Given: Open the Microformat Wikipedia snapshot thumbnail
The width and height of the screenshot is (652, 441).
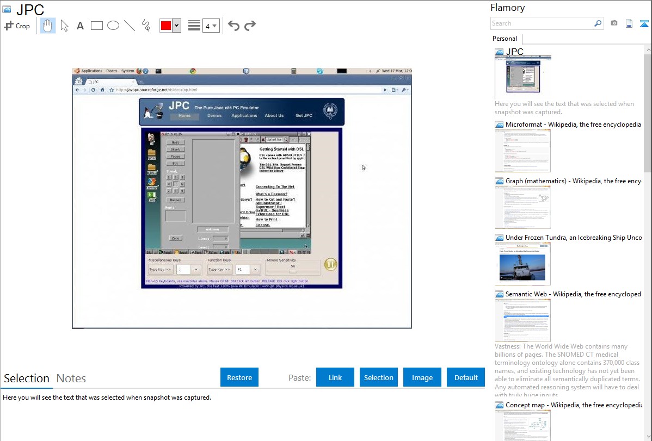Looking at the screenshot, I should click(522, 151).
